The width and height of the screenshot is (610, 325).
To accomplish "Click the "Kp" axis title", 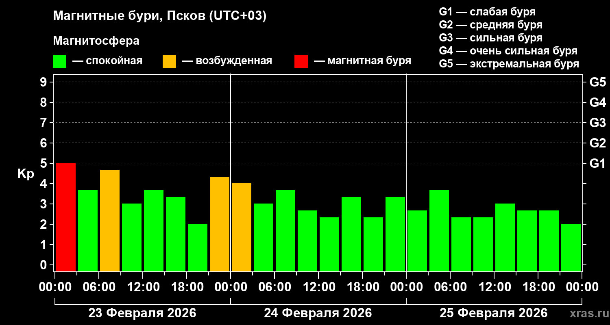I will [x=26, y=174].
